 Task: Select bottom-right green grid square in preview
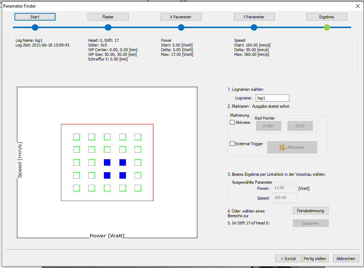(138, 188)
